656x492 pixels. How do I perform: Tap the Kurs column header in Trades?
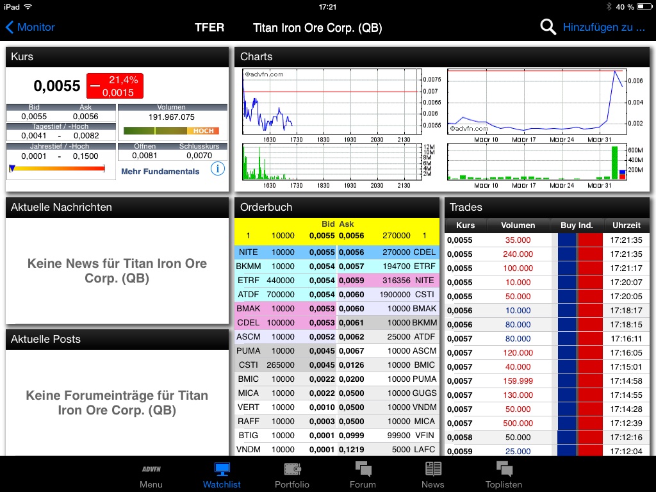tap(464, 225)
